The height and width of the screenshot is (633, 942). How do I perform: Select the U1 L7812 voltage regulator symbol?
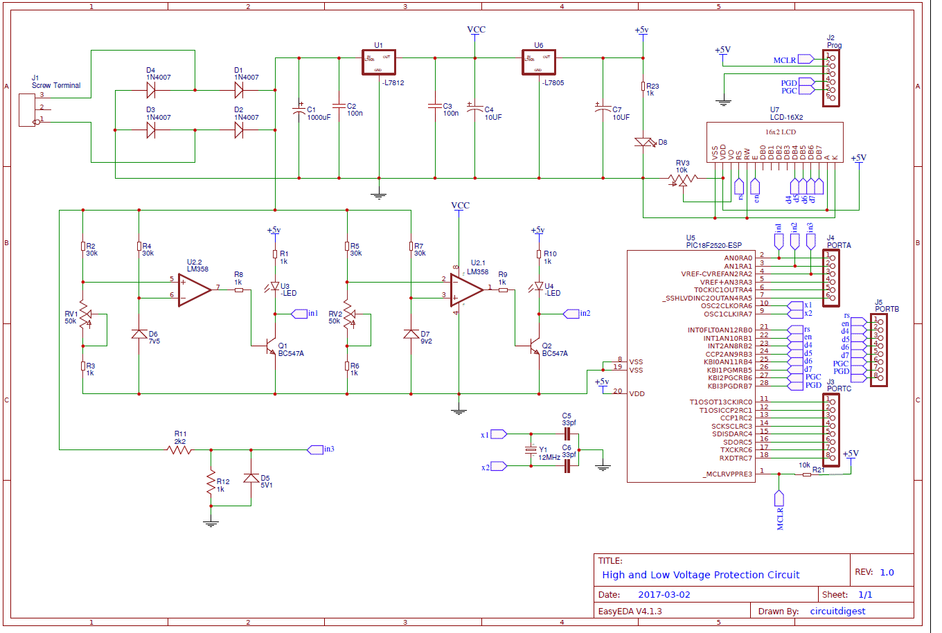point(377,61)
